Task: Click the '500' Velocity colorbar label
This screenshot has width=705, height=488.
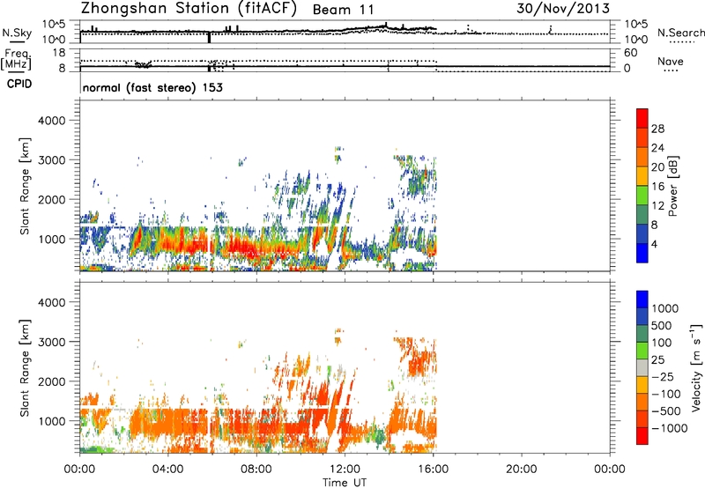Action: pyautogui.click(x=662, y=325)
